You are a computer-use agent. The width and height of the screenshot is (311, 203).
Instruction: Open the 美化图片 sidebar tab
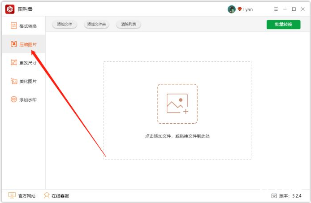click(x=24, y=81)
